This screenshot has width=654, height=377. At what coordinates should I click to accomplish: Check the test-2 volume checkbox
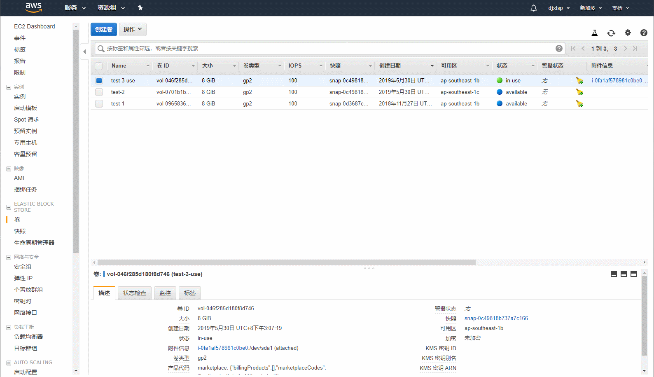point(99,92)
